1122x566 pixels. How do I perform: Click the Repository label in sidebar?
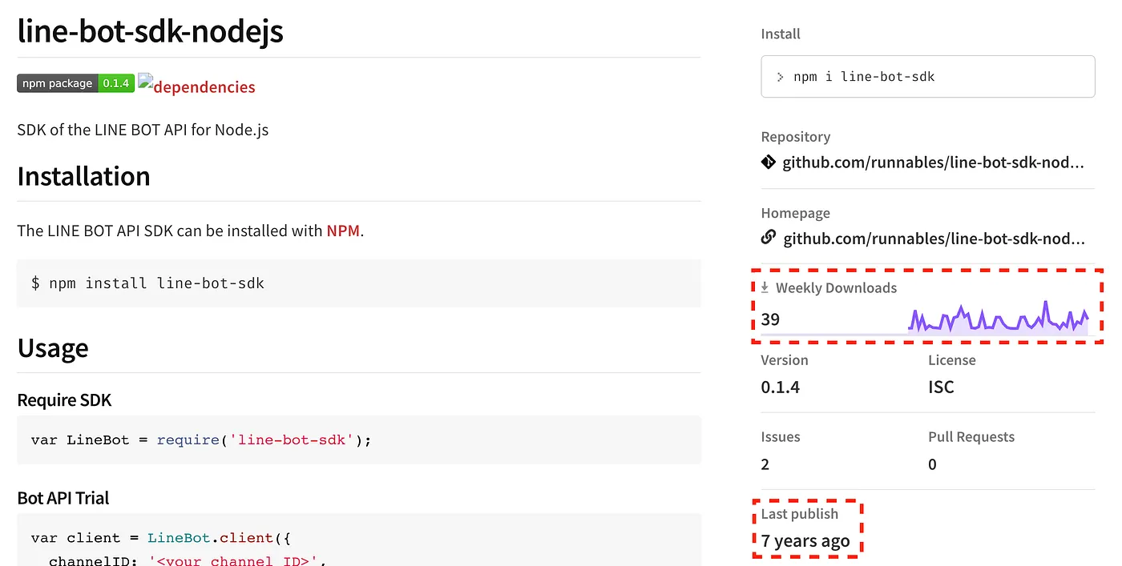click(x=796, y=137)
